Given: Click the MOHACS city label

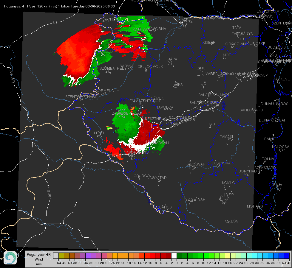Looking at the screenshot, I should (255, 206).
